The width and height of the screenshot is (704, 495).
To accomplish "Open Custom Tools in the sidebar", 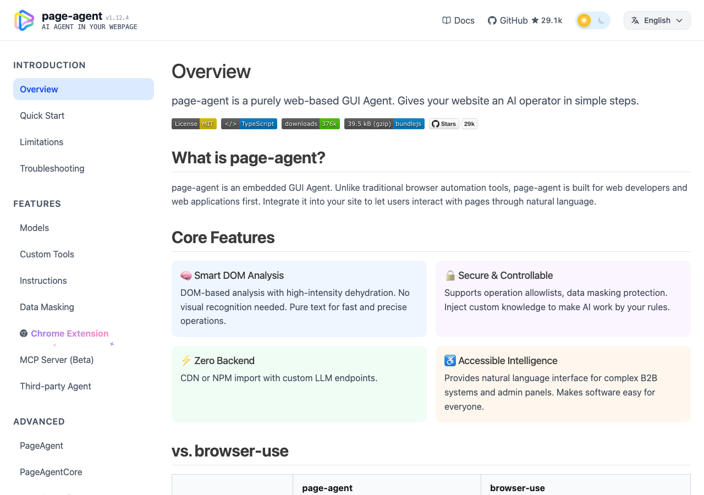I will [x=84, y=254].
